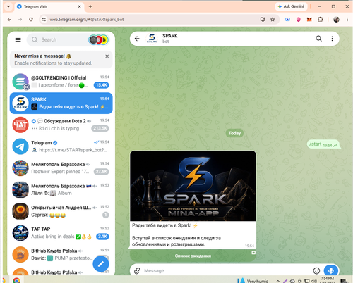Click 15.4K unread badge on SOLTRENDING
Image resolution: width=353 pixels, height=283 pixels.
click(102, 85)
